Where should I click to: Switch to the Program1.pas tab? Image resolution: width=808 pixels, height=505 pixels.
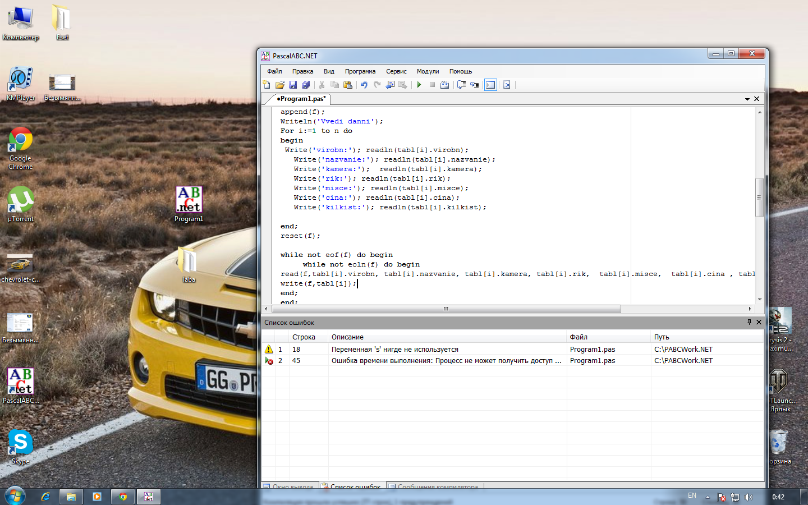coord(301,99)
